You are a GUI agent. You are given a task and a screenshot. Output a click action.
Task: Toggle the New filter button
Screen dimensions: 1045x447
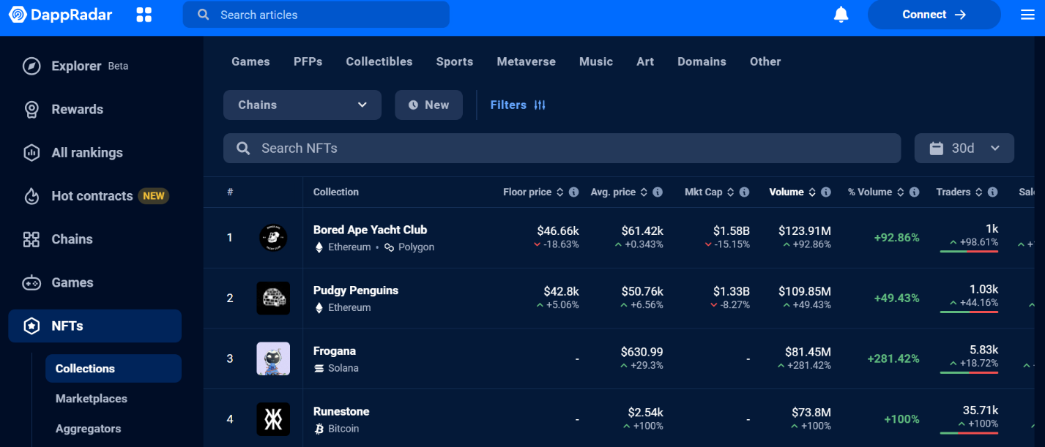pyautogui.click(x=428, y=105)
